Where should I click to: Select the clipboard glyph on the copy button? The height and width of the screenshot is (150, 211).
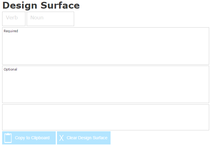[x=8, y=138]
